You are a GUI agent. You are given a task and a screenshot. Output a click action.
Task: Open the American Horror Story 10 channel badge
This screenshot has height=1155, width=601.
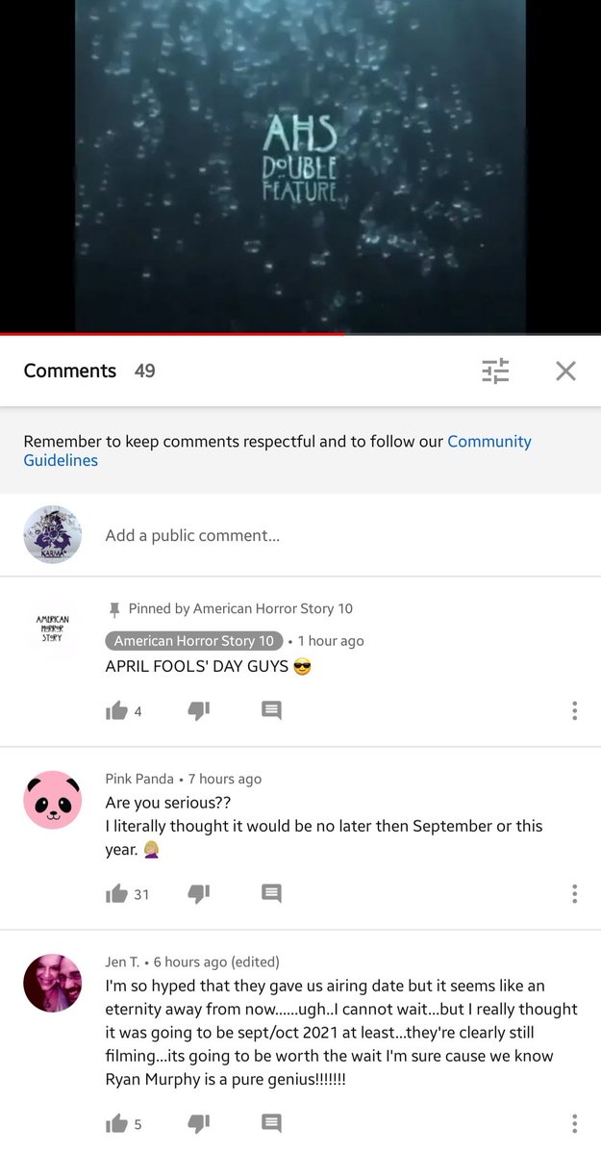tap(193, 641)
